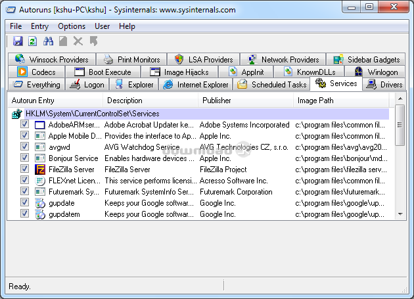Uncheck the Apple Mobile Device checkbox
Viewport: 414px width, 299px height.
click(24, 135)
